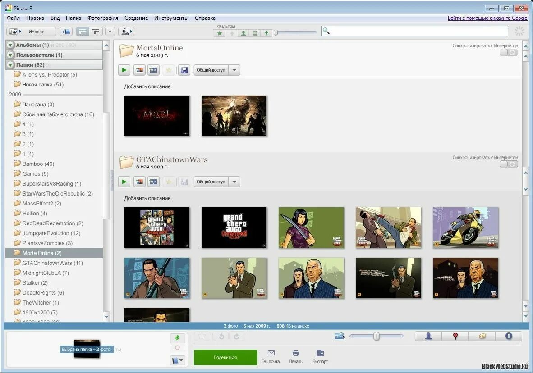
Task: Filter to show geotagged photos only
Action: point(266,33)
